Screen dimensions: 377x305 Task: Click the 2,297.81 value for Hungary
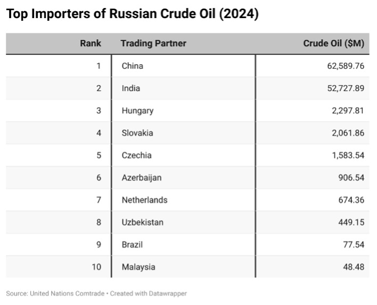tap(348, 111)
